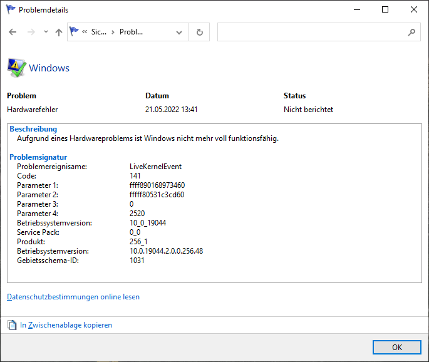Click the Windows warning monitor icon
This screenshot has height=362, width=429.
(17, 68)
